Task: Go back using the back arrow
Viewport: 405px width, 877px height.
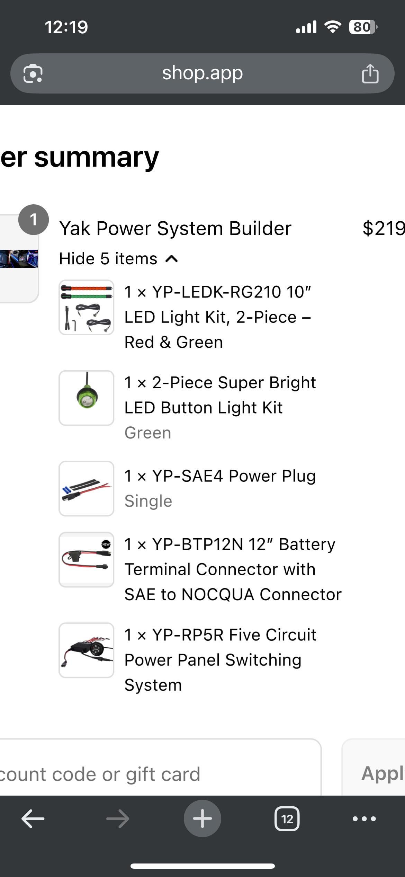Action: [33, 818]
